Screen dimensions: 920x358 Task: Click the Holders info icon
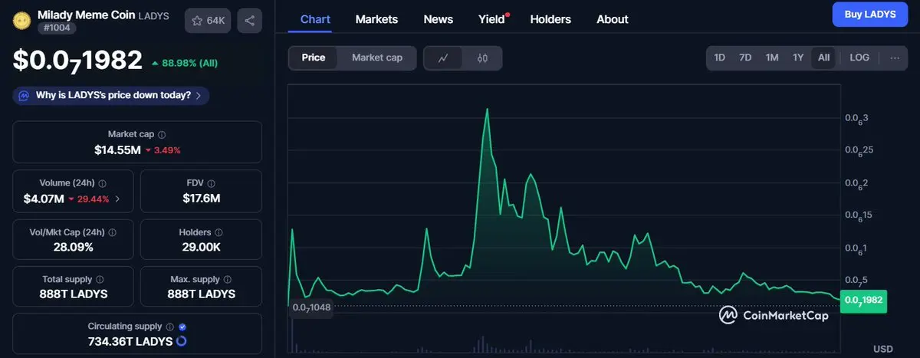click(219, 232)
